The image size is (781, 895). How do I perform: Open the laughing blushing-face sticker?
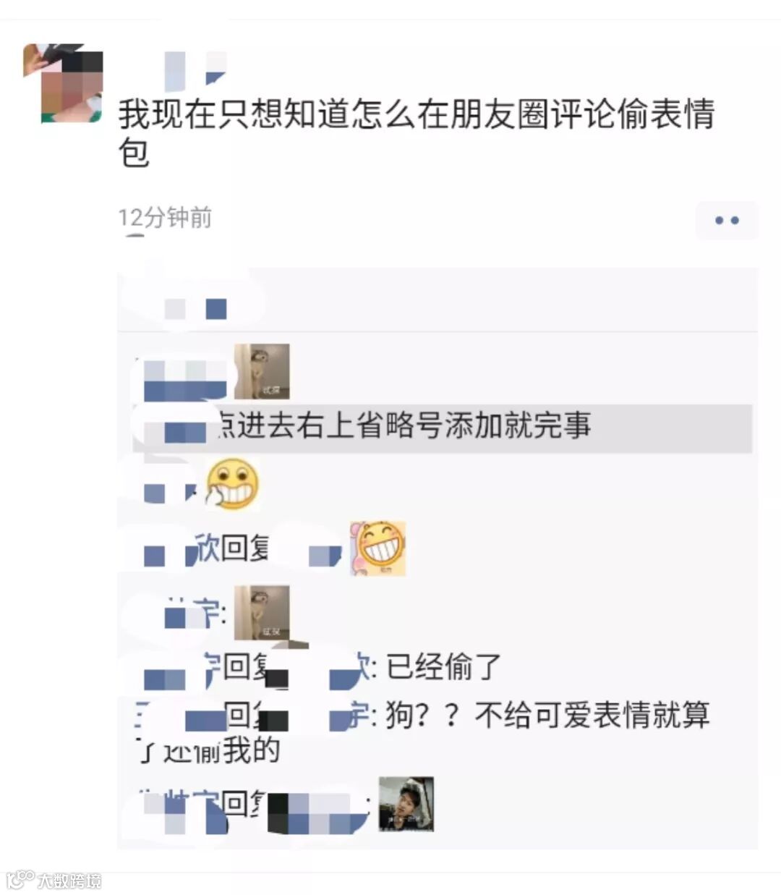point(377,548)
